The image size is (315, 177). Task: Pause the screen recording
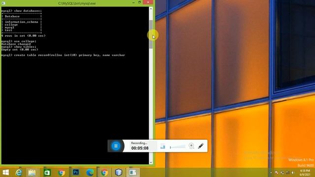pos(116,146)
